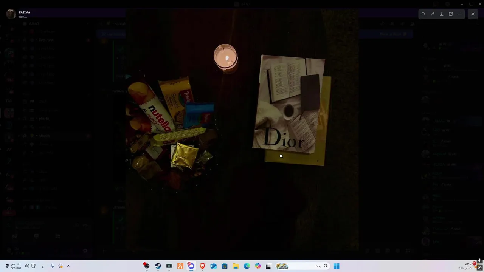484x272 pixels.
Task: Download the image via download icon
Action: [442, 14]
